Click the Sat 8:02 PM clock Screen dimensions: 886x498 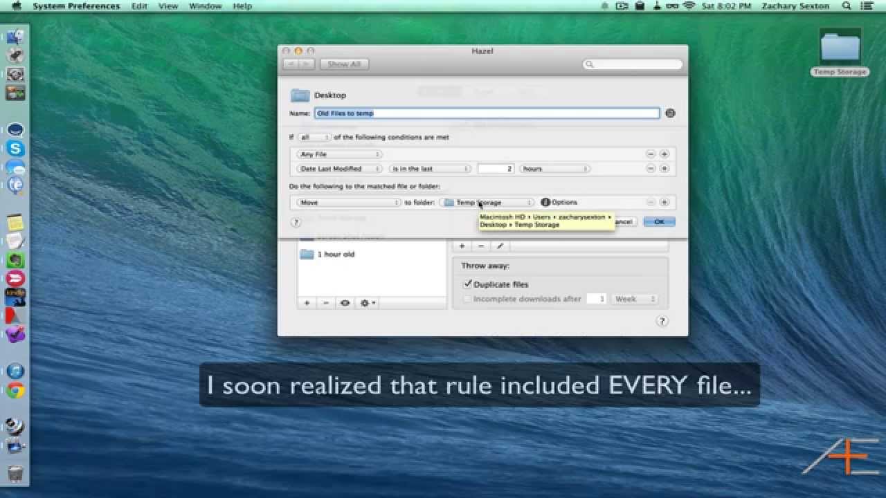[725, 6]
